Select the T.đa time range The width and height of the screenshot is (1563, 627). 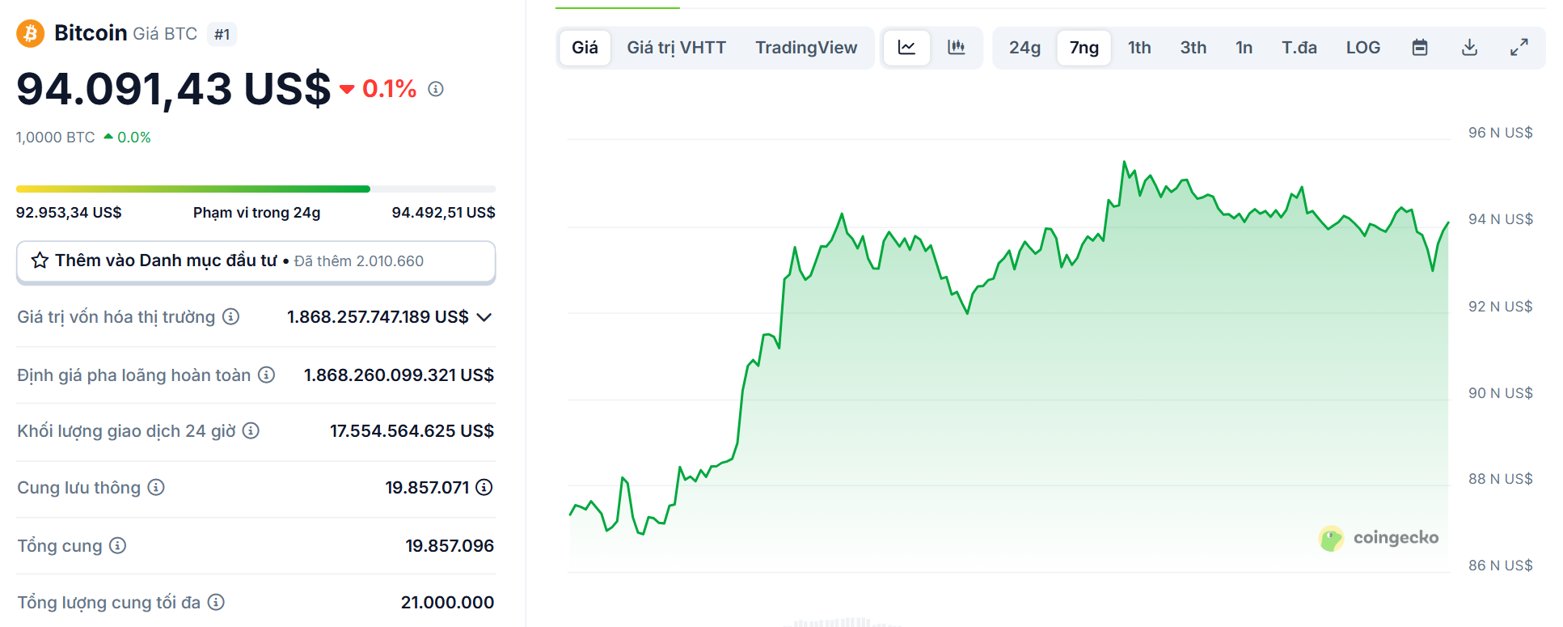pyautogui.click(x=1299, y=48)
